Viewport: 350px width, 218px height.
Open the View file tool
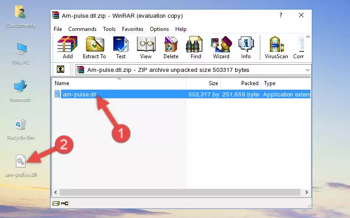tap(146, 47)
